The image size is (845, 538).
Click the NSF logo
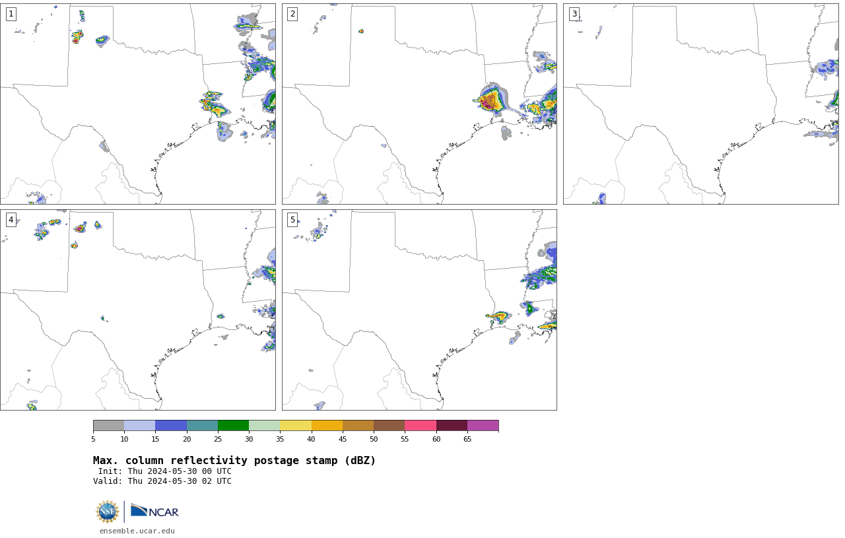108,512
